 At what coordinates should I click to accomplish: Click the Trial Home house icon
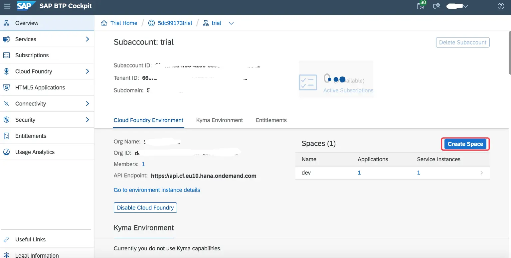tap(104, 23)
